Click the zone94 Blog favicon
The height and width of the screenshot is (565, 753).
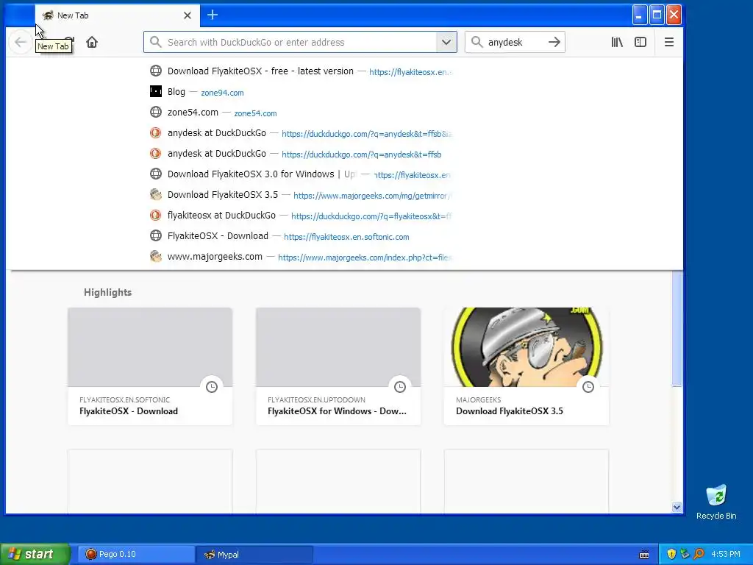click(x=156, y=91)
